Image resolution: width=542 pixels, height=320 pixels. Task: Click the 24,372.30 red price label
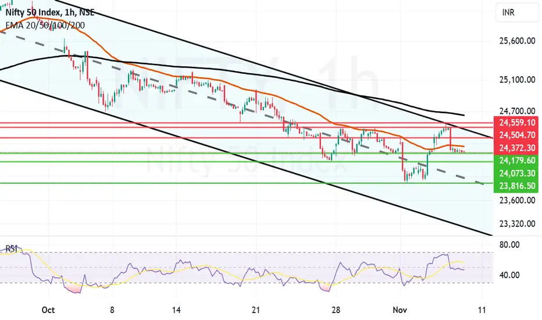(517, 148)
